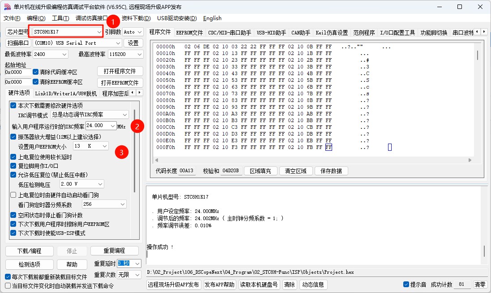Viewport: 491px width, 293px height.
Task: Click right arrow of hardware options tab strip
Action: pos(139,92)
